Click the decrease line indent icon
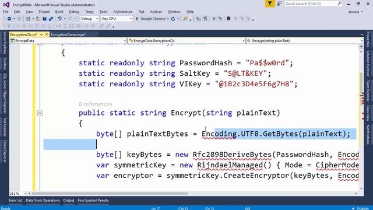 198,19
